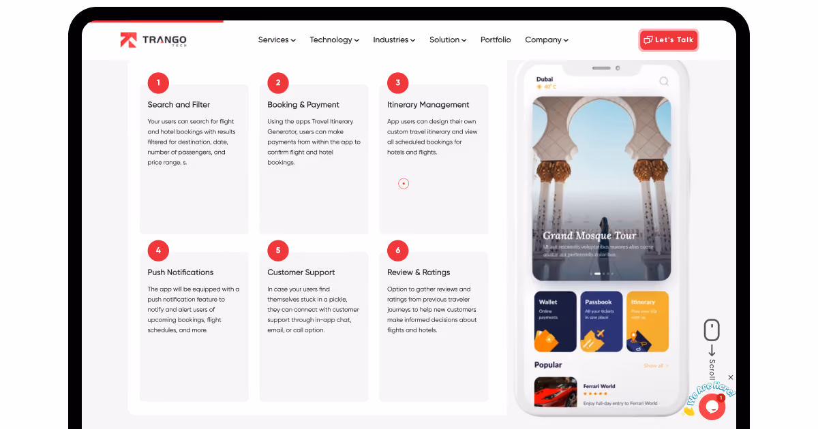Screen dimensions: 818x429
Task: Click the red number 4 badge
Action: (158, 251)
